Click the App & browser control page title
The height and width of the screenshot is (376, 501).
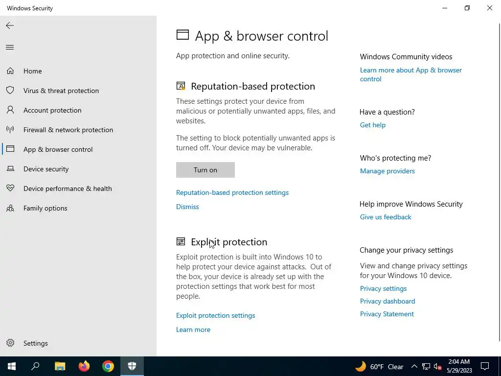tap(262, 36)
